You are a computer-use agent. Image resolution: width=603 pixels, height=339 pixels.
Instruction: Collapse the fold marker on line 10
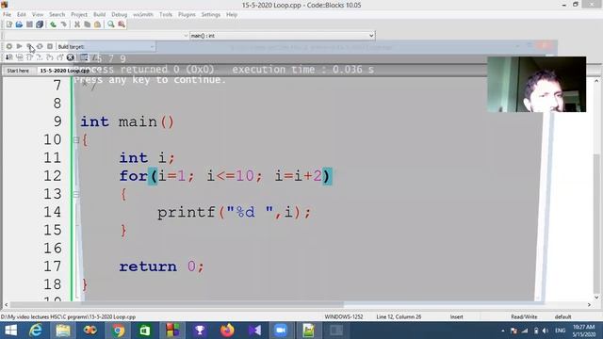point(76,140)
